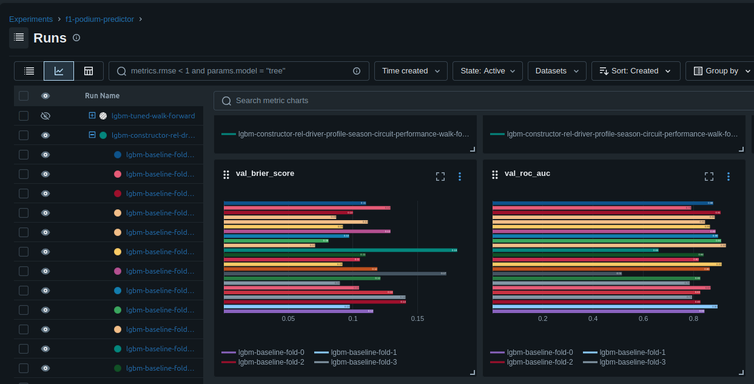Click the eye icon in the runs table header

click(45, 96)
